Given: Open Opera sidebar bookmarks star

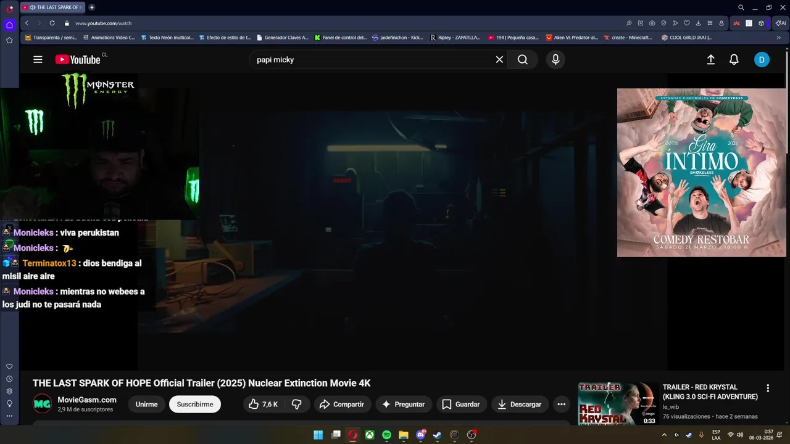Looking at the screenshot, I should [9, 40].
